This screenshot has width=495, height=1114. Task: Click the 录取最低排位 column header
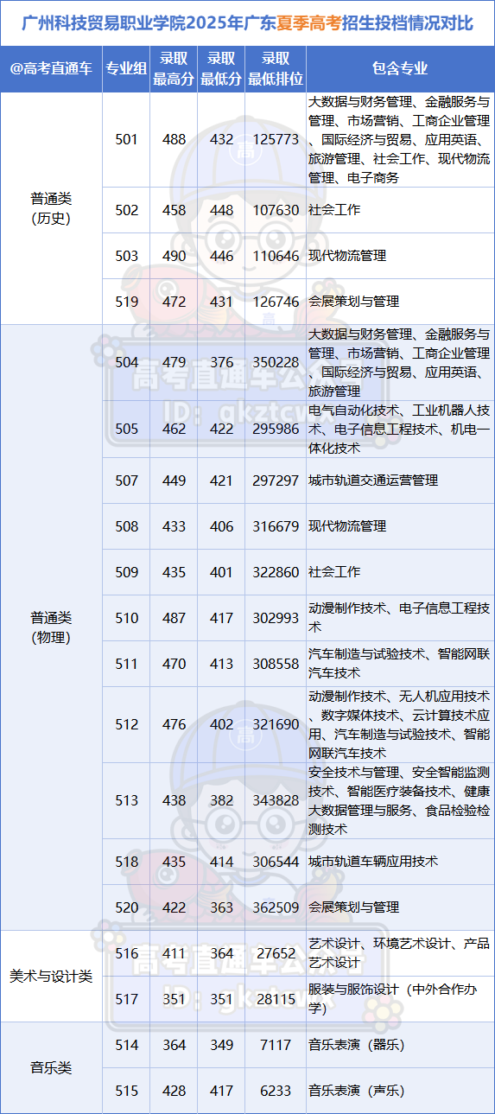pyautogui.click(x=276, y=69)
